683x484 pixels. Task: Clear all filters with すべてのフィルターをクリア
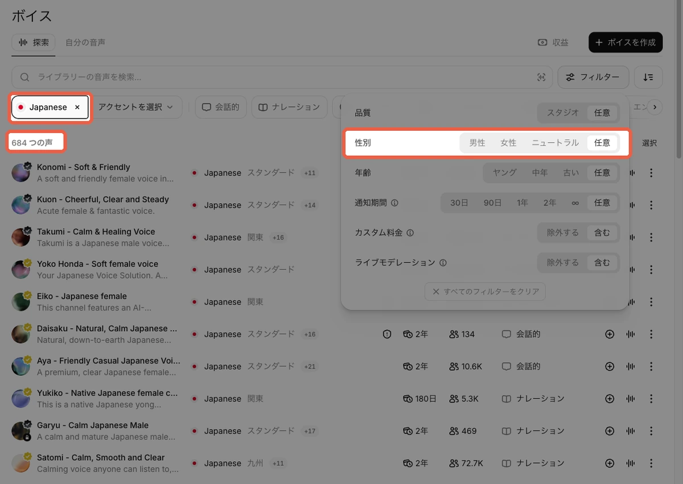[485, 292]
